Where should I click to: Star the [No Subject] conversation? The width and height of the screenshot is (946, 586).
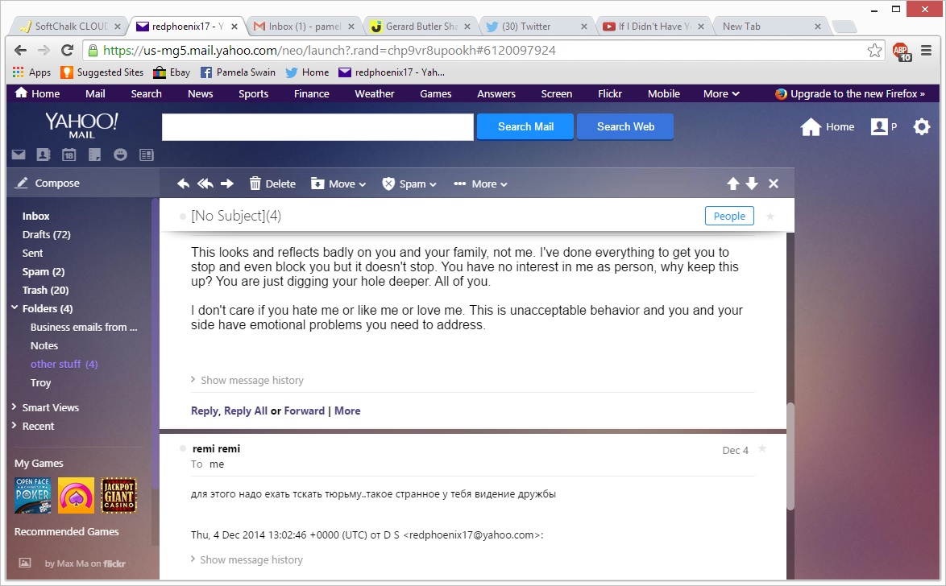pos(770,216)
